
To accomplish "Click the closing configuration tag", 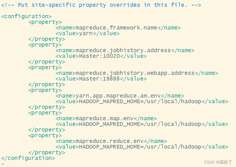I will tap(28, 158).
